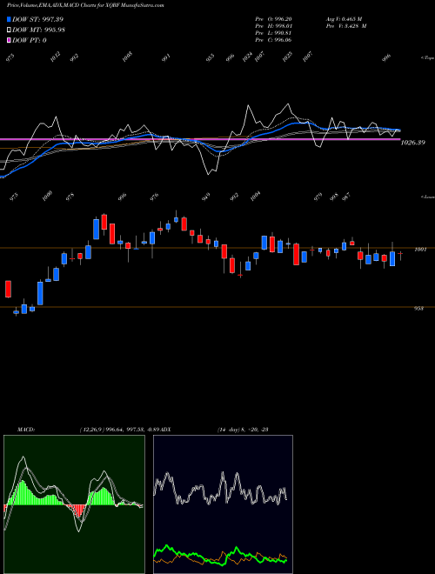This screenshot has height=574, width=435.
Task: Click the 'Pre C: 996.06' close value
Action: tap(273, 40)
